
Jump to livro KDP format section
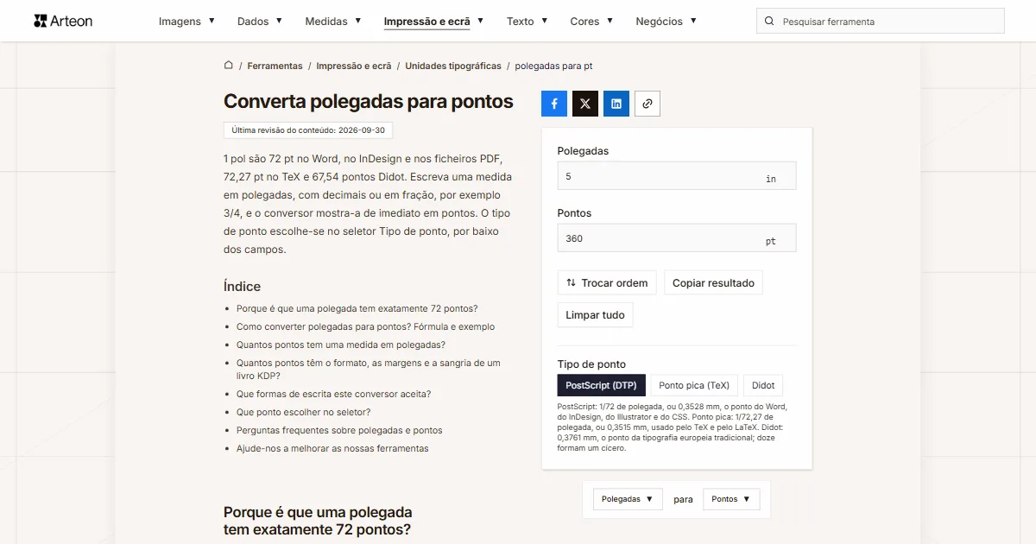(x=369, y=370)
